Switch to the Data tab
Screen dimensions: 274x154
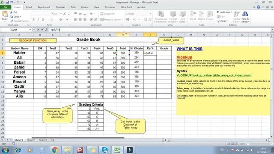(x=73, y=7)
